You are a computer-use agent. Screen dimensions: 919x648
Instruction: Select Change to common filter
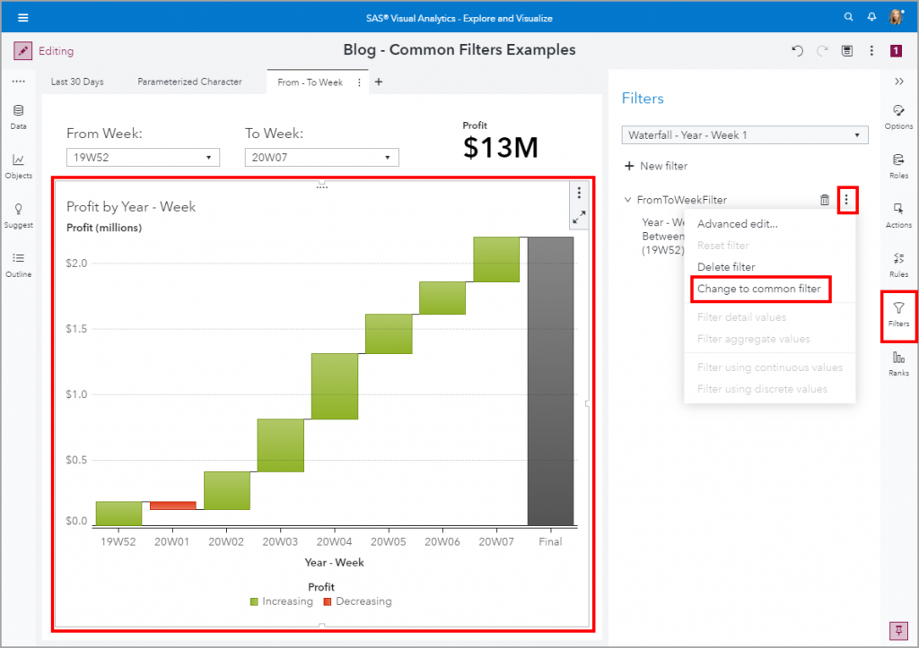click(760, 289)
